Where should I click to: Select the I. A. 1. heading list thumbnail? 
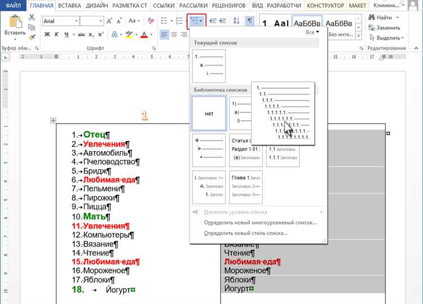coord(209,187)
